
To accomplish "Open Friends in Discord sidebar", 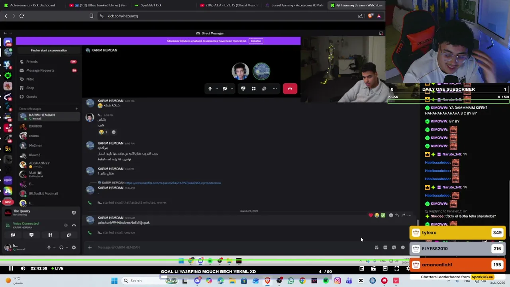I will 48,62.
